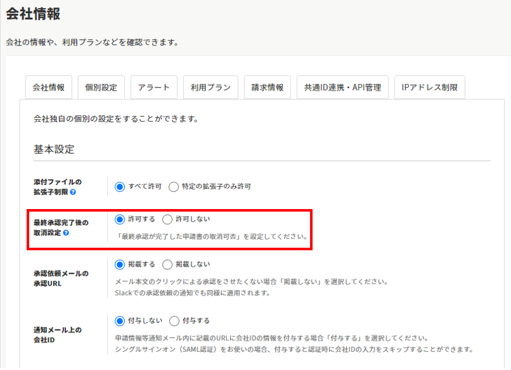
Task: Open the 共通ID連携・API管理 tab
Action: pyautogui.click(x=342, y=87)
